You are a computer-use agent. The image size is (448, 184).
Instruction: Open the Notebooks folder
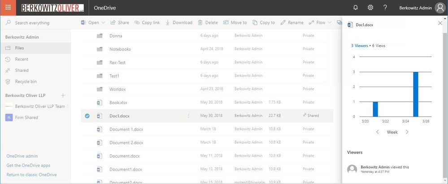(x=120, y=49)
